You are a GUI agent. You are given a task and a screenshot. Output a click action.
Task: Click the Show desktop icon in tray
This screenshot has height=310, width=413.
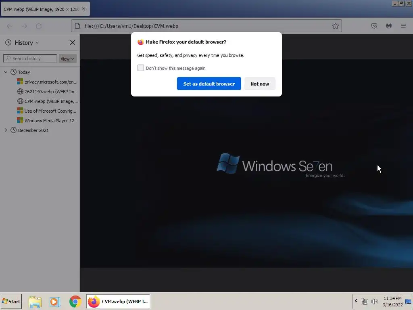[x=408, y=301]
